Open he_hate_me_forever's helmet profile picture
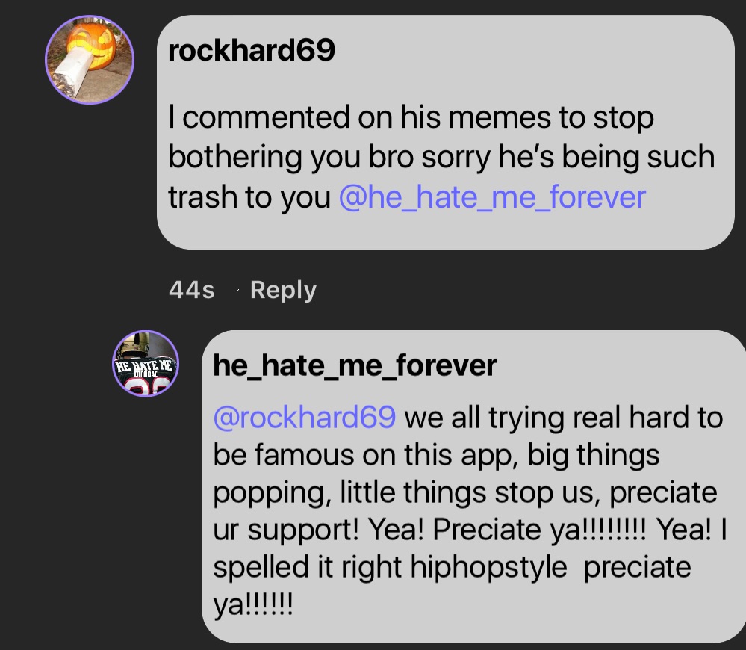 [x=146, y=364]
